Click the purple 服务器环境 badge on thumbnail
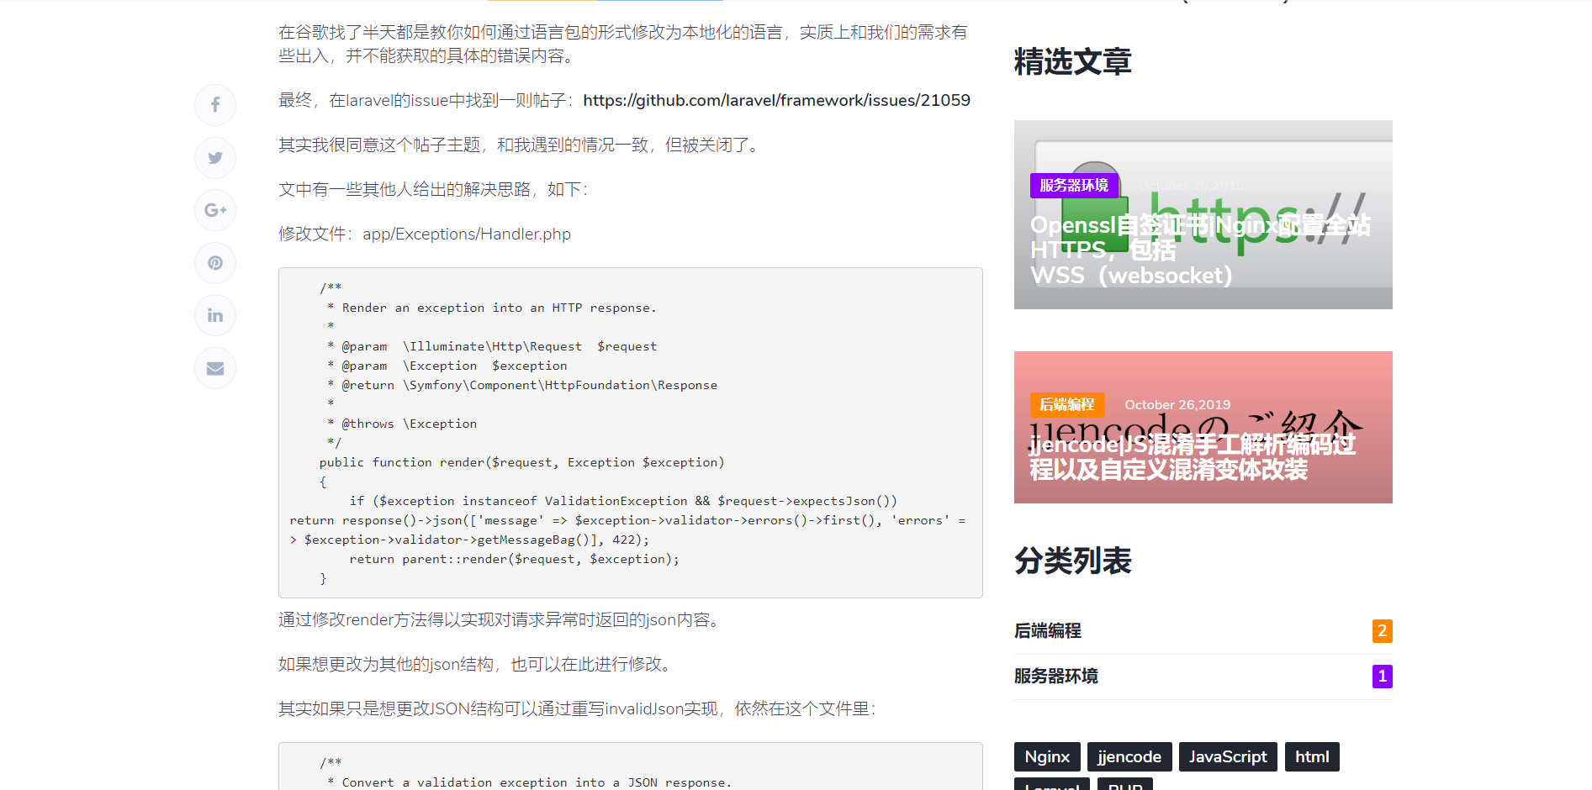1592x790 pixels. point(1073,185)
